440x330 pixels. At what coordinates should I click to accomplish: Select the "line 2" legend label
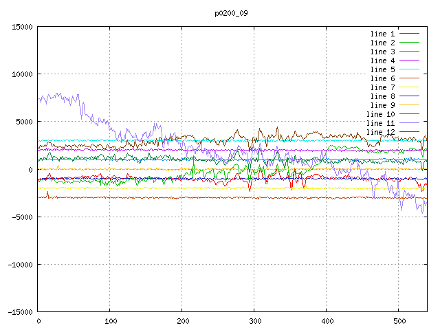point(383,43)
